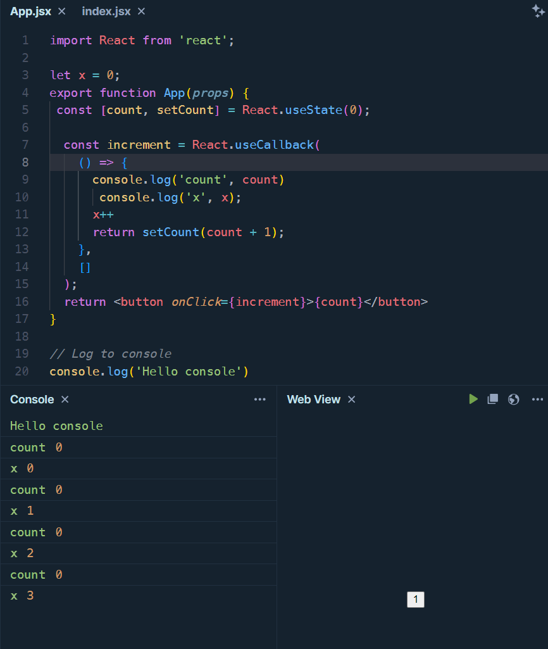The width and height of the screenshot is (548, 649).
Task: Switch to the index.jsx tab
Action: 106,11
